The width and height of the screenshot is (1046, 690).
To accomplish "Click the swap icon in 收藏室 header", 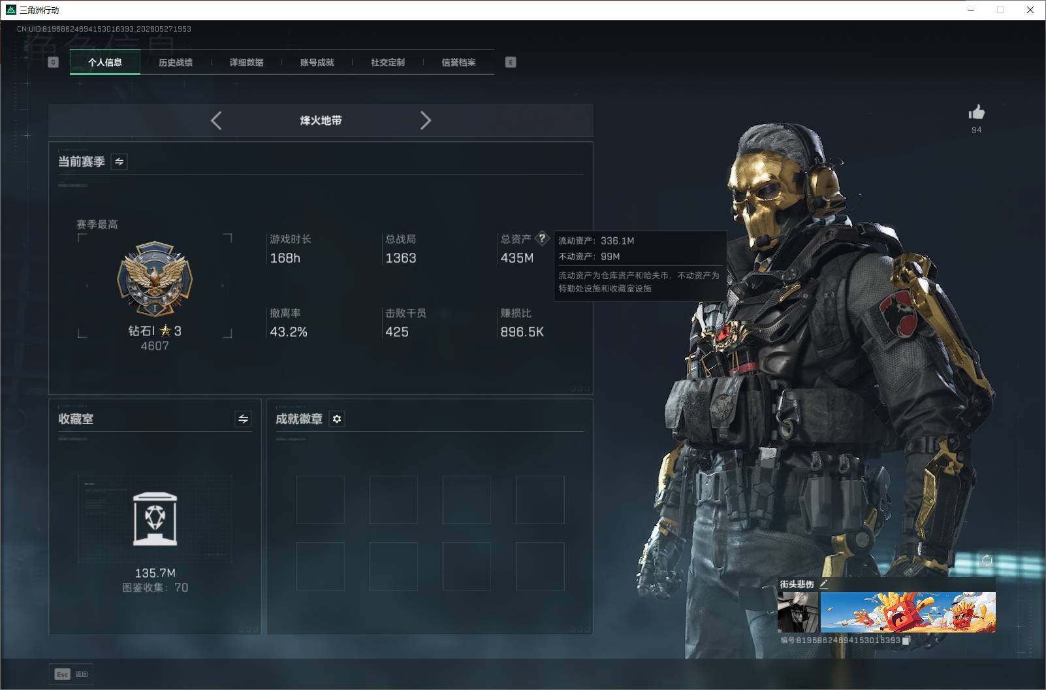I will click(243, 419).
